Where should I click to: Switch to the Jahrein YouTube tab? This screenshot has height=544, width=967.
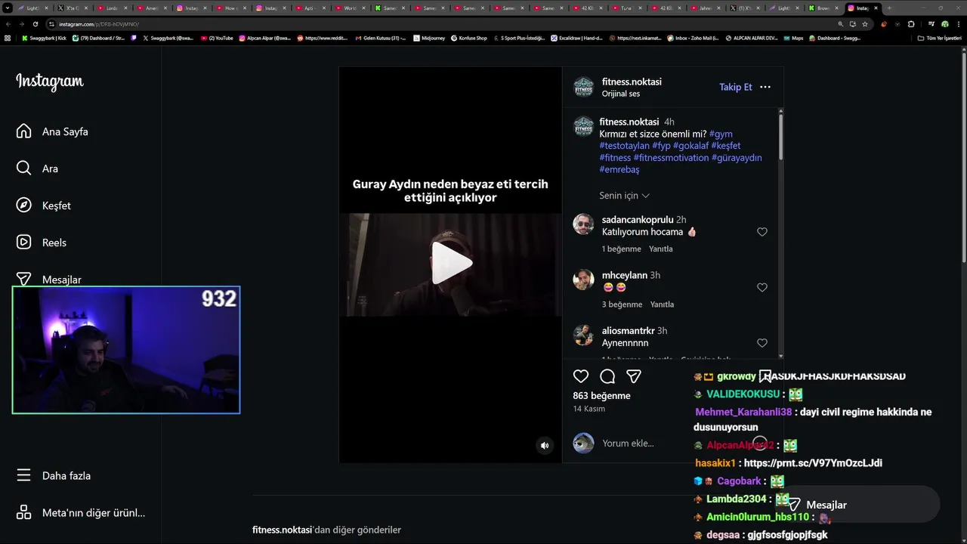[708, 8]
